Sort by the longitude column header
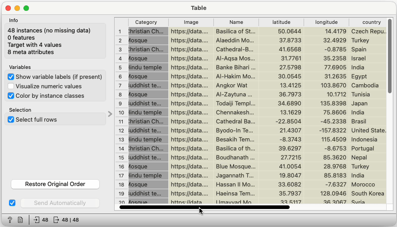Screen dimensions: 397x227 click(326, 22)
